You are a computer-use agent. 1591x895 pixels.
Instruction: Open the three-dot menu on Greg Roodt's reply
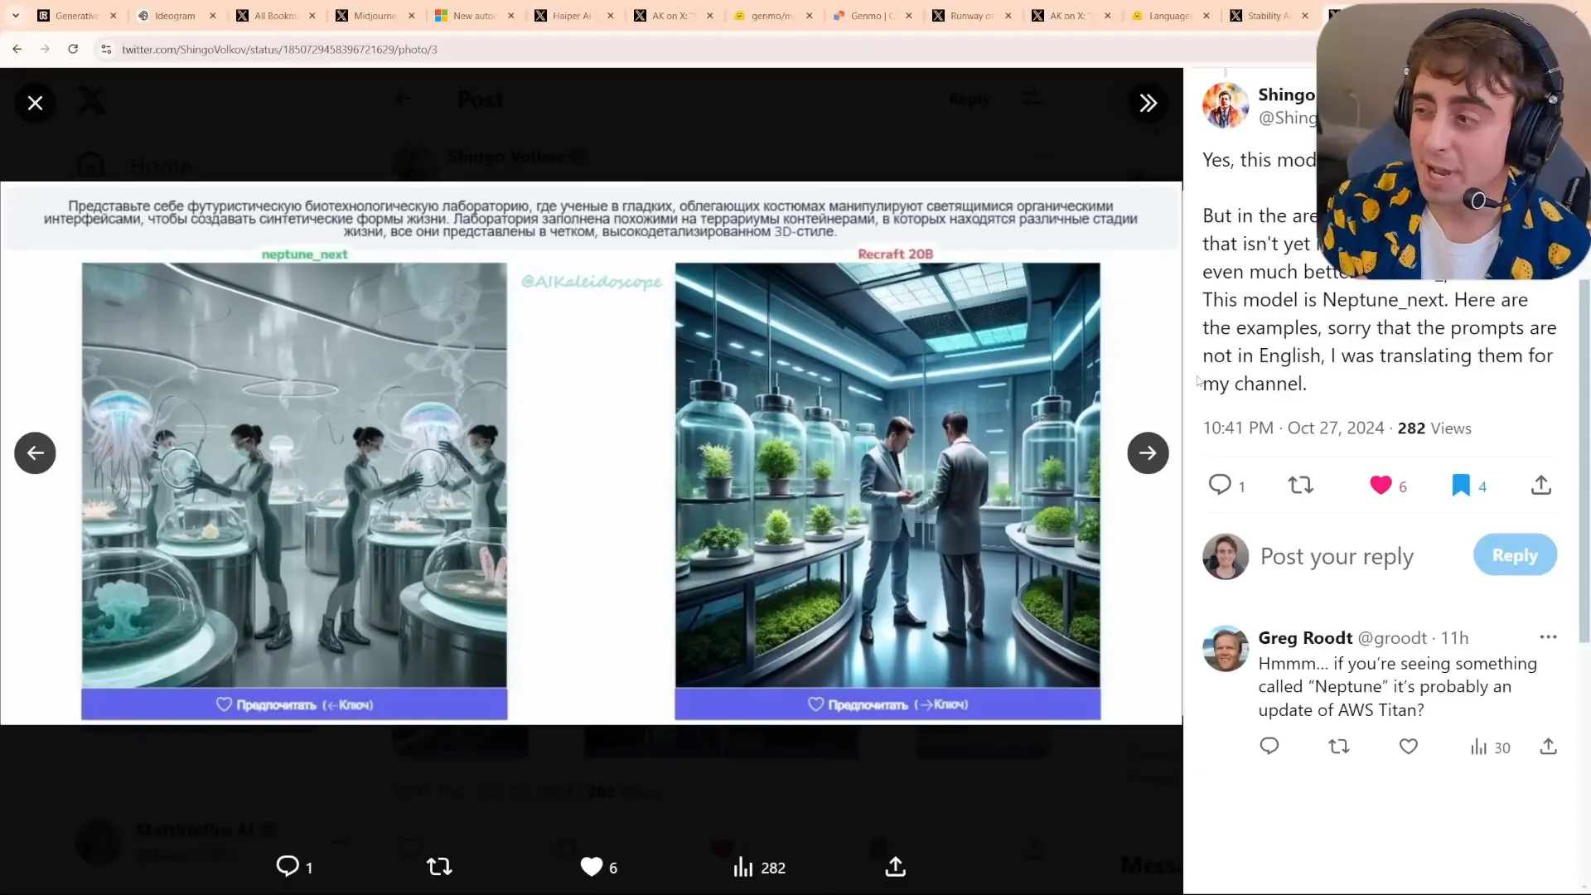click(1548, 637)
